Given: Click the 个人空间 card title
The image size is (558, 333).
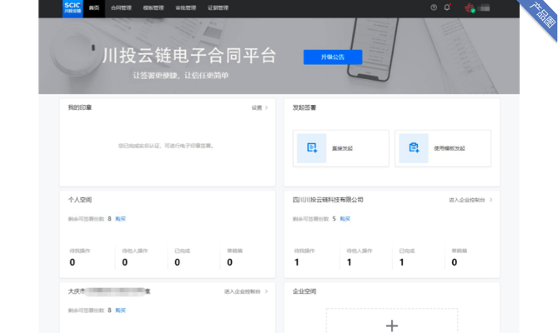Looking at the screenshot, I should (x=80, y=200).
